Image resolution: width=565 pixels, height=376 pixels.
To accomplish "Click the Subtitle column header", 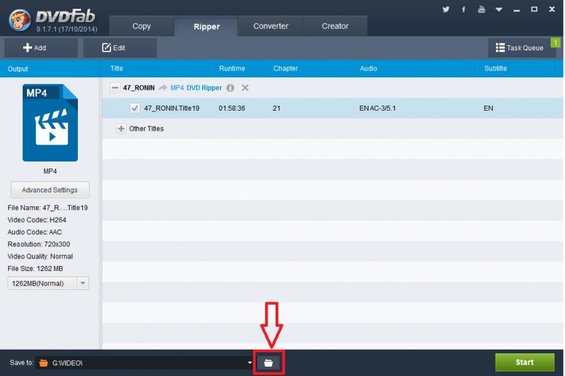I will (x=495, y=68).
